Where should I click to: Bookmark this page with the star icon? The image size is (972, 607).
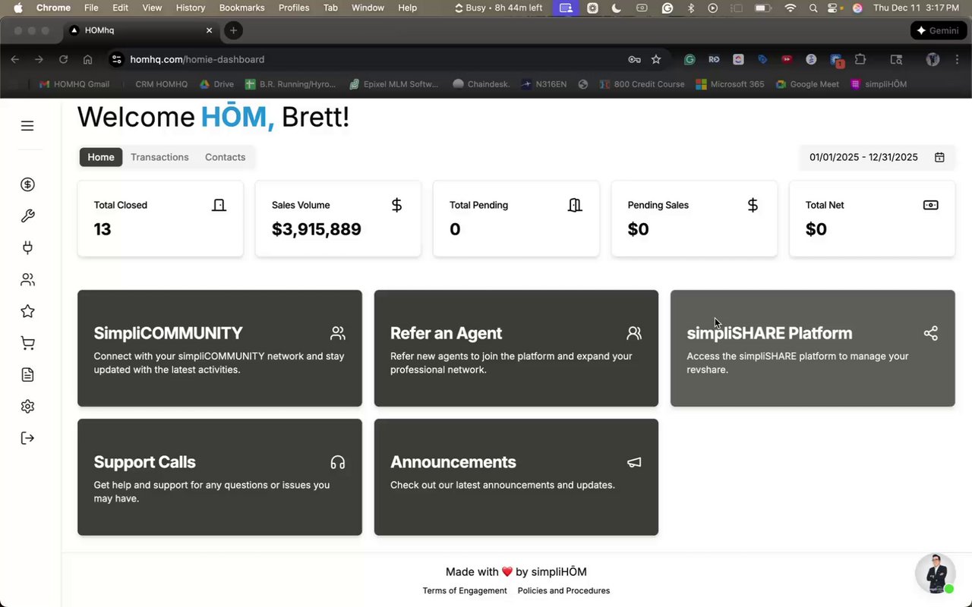click(x=656, y=59)
